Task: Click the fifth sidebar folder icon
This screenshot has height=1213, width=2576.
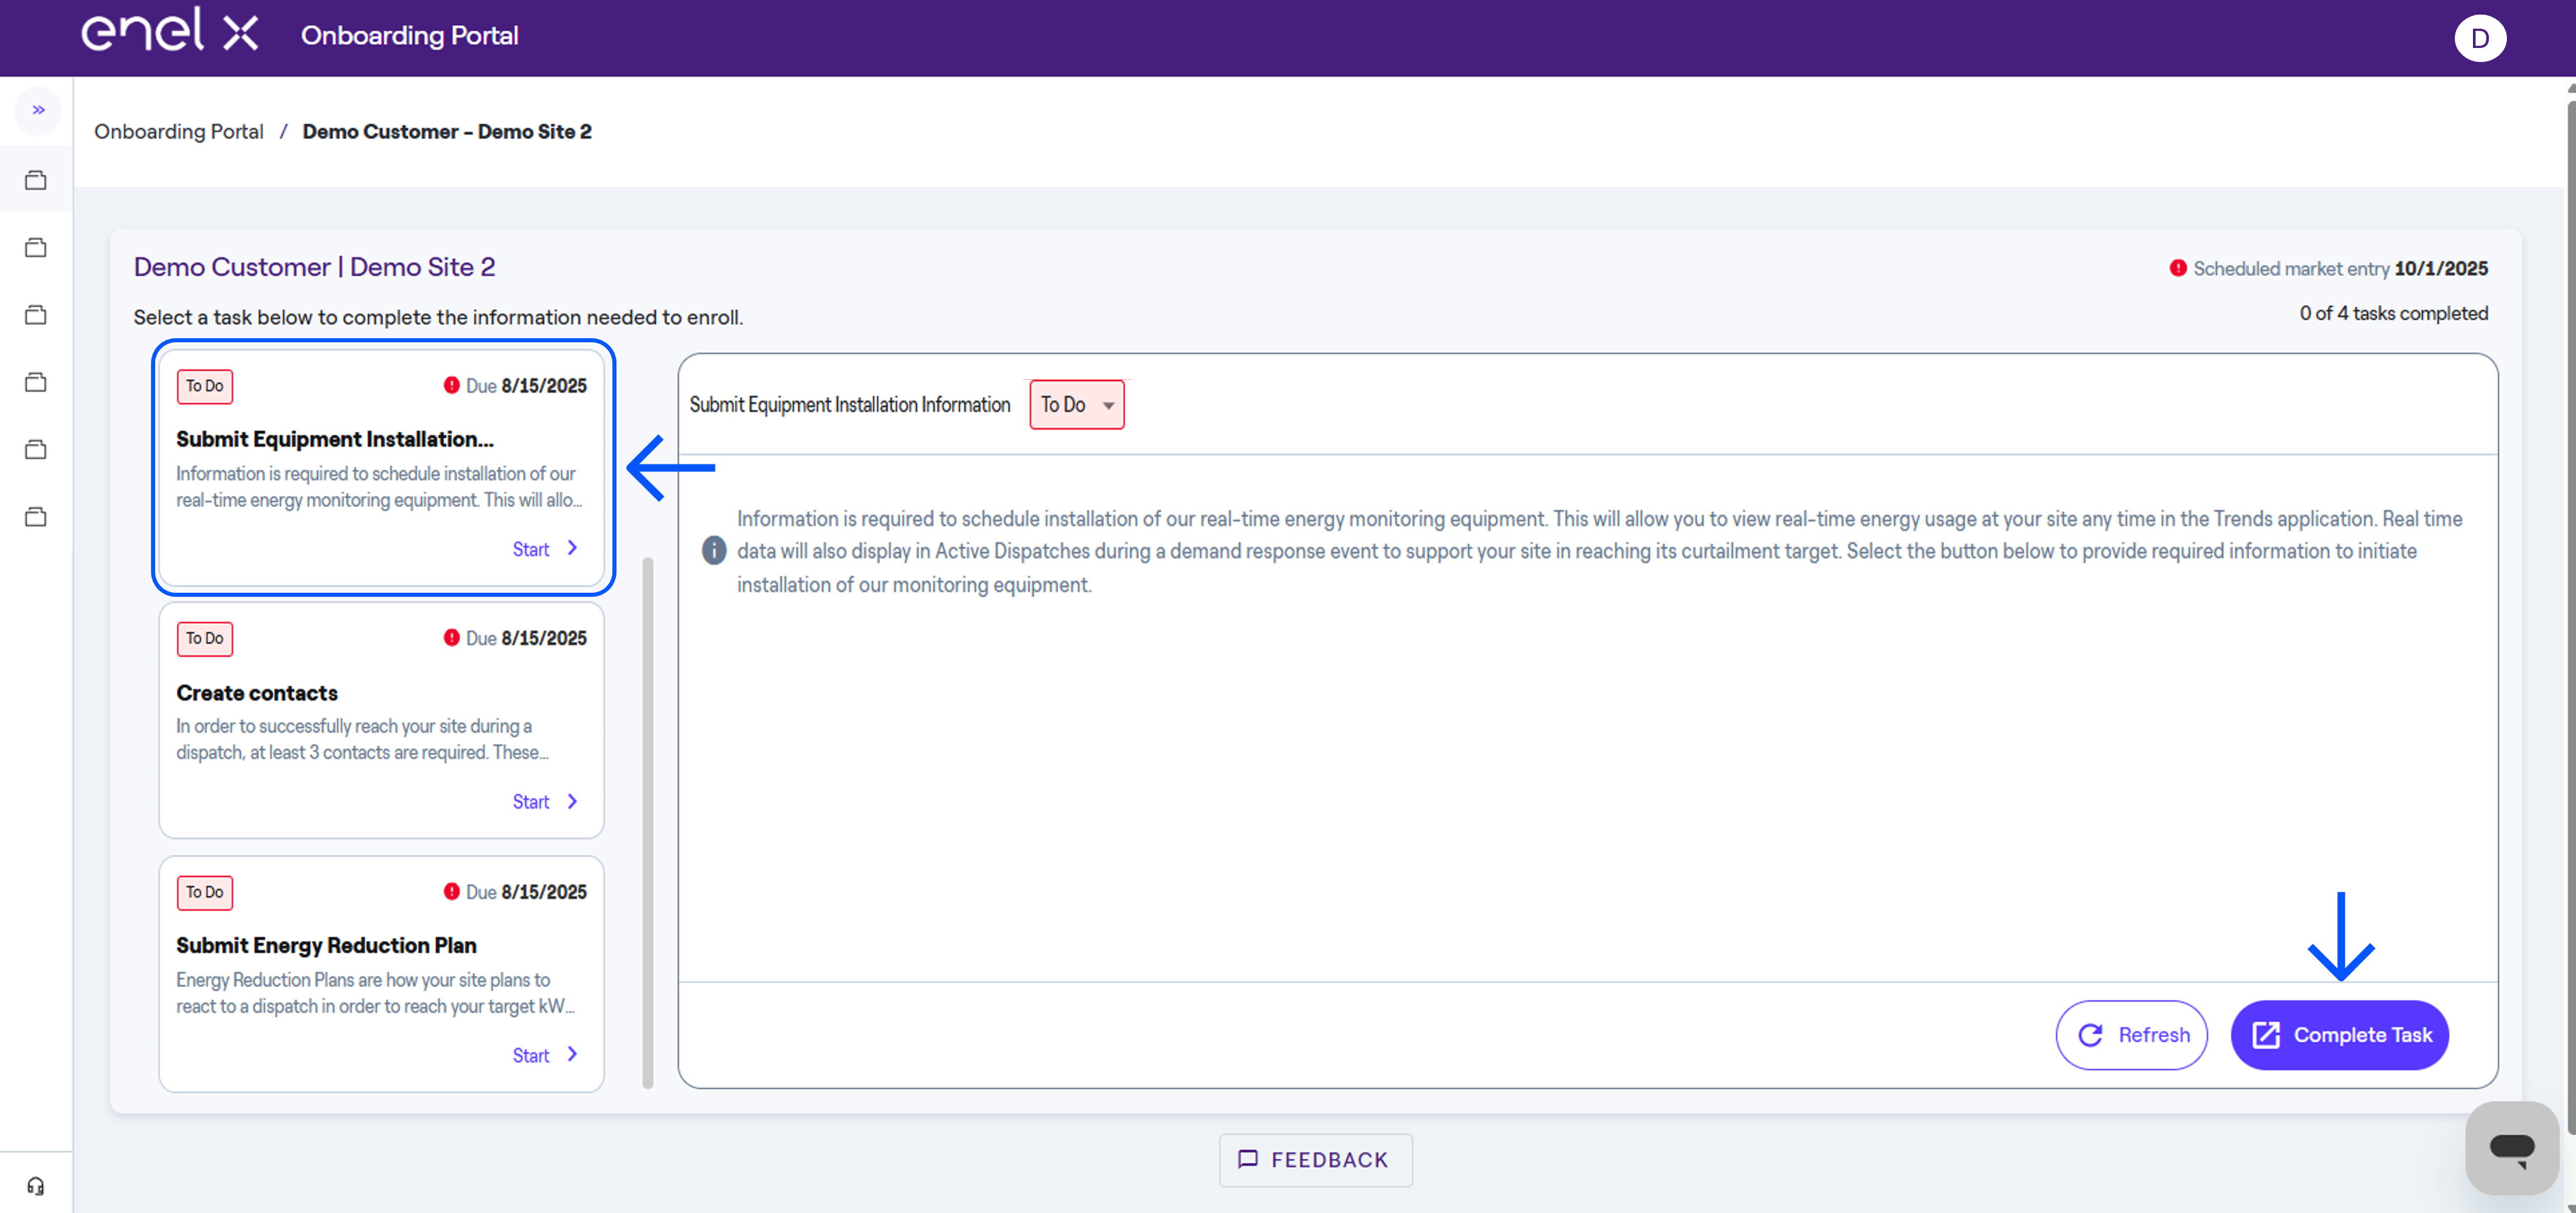Action: (x=36, y=449)
